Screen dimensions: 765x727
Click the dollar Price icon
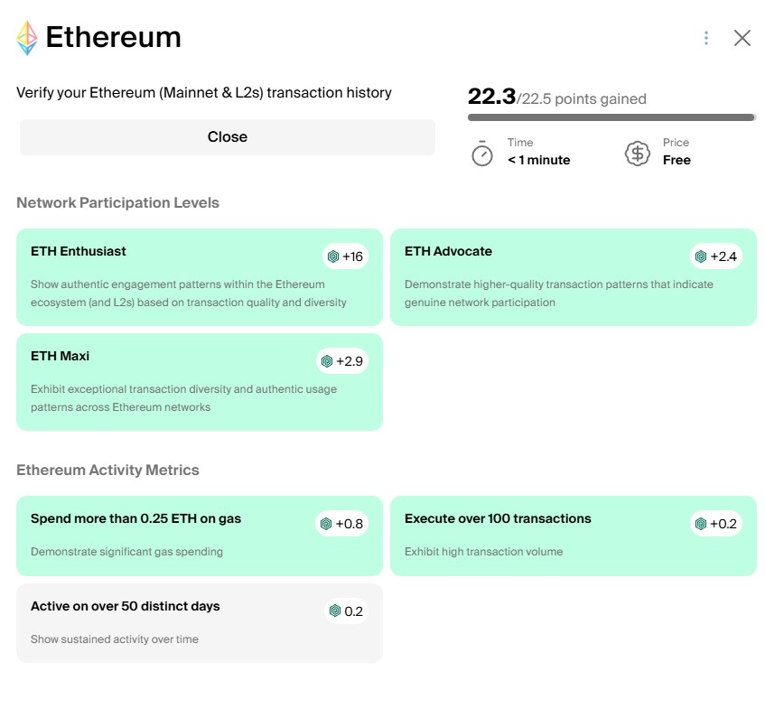[637, 152]
